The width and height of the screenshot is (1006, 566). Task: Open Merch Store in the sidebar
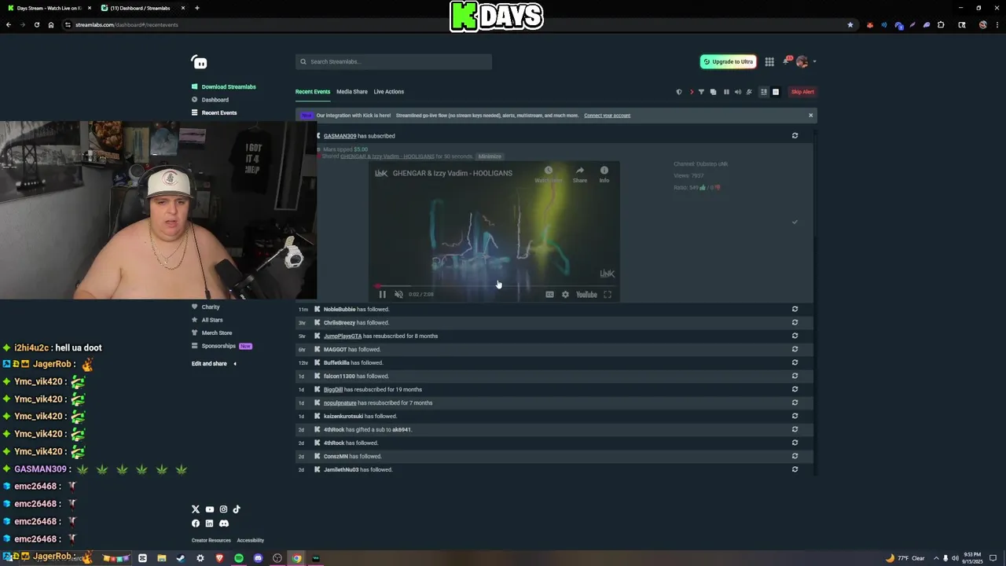click(212, 333)
